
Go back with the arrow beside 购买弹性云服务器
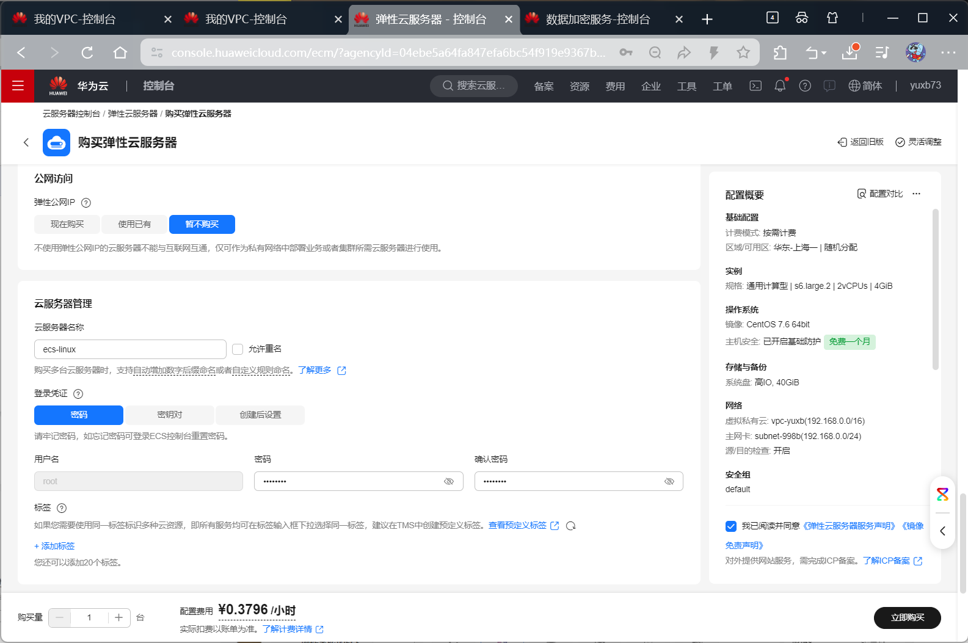26,142
